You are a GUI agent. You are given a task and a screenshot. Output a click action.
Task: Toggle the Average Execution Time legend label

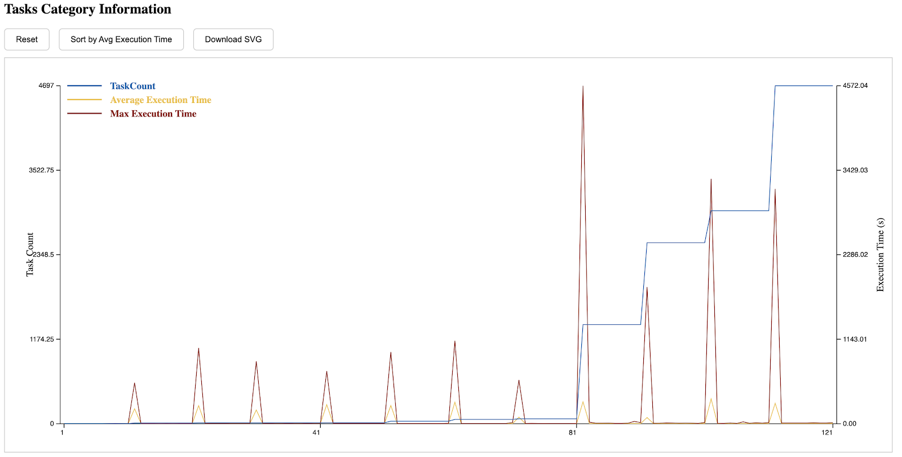coord(161,100)
